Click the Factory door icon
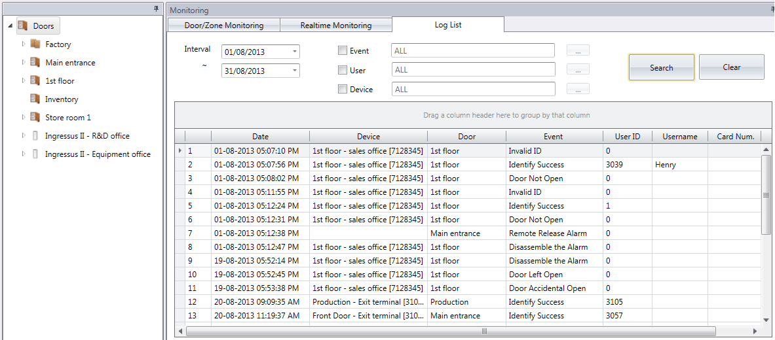 click(x=35, y=44)
